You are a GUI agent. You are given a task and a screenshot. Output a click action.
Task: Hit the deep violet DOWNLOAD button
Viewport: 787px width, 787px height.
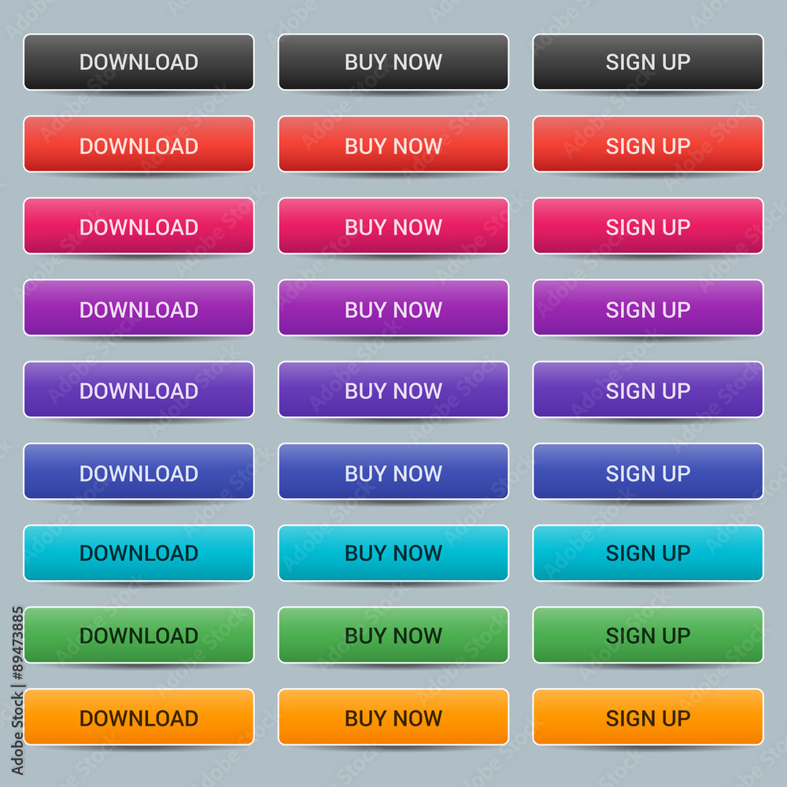click(x=139, y=390)
